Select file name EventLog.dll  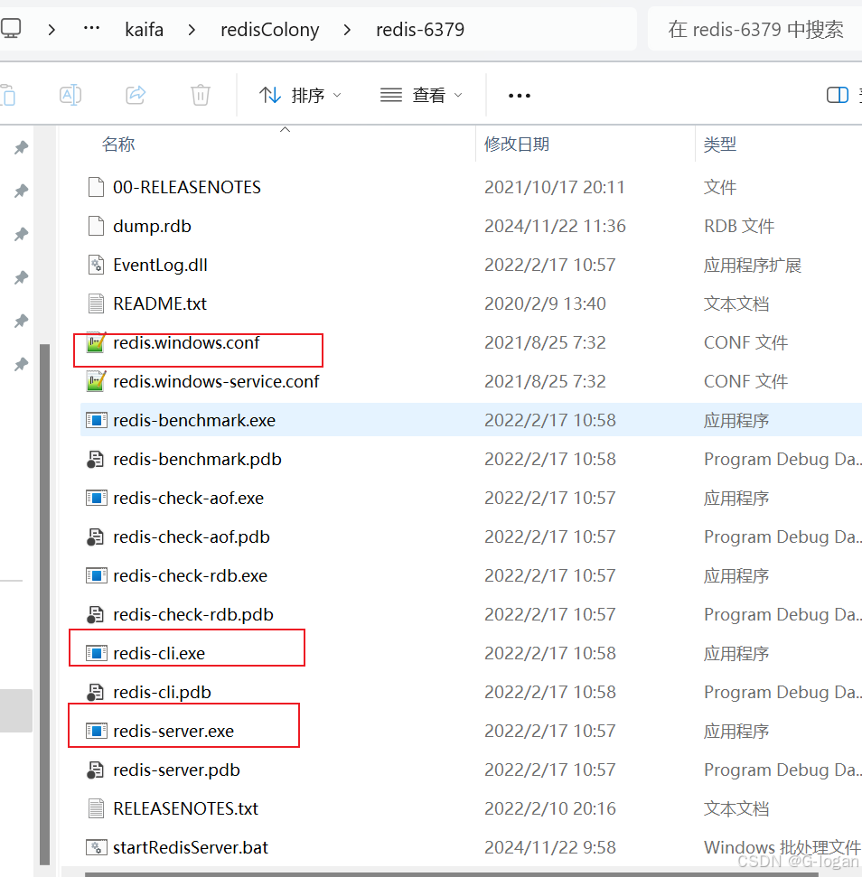(x=161, y=265)
